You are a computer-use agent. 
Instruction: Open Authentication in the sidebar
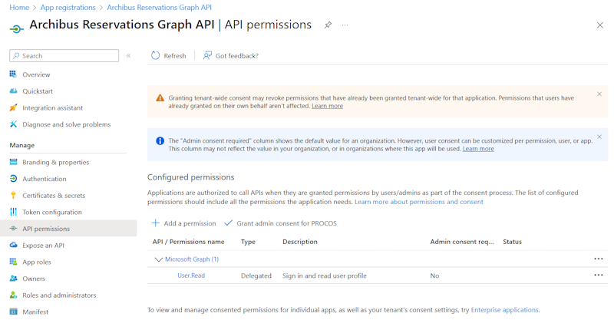point(44,179)
